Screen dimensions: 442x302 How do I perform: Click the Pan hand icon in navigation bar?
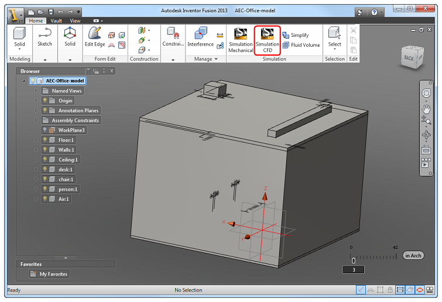(x=426, y=109)
